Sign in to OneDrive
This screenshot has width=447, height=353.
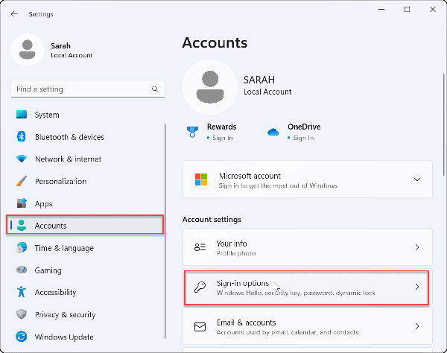(302, 138)
